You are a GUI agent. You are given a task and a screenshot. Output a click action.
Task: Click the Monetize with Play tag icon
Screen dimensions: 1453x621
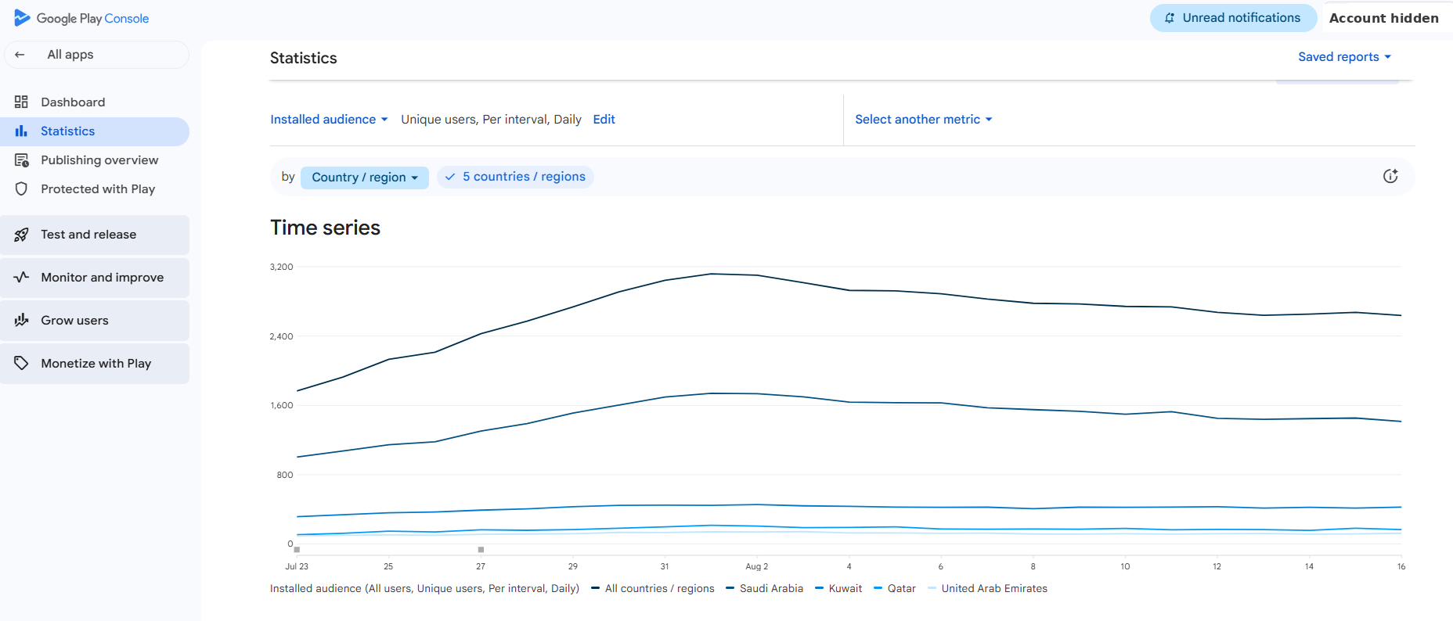(x=21, y=363)
